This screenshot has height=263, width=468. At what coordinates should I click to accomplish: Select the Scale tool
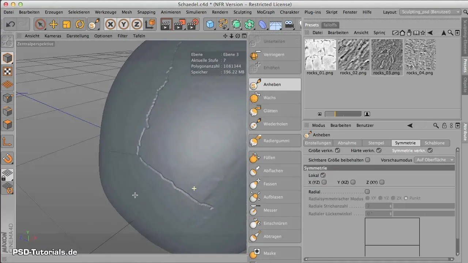point(67,24)
